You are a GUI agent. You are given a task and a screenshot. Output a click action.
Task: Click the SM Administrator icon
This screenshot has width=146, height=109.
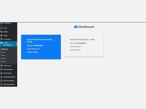(1, 77)
